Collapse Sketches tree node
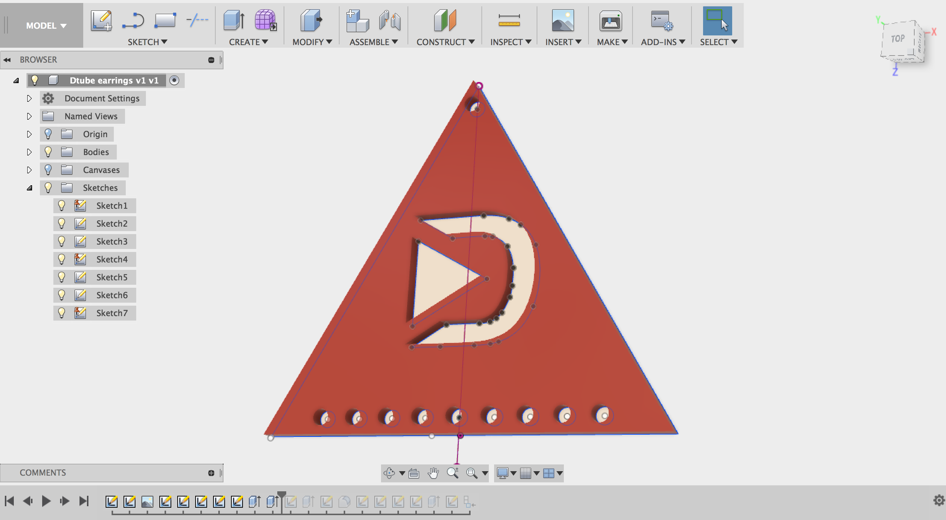 coord(29,188)
